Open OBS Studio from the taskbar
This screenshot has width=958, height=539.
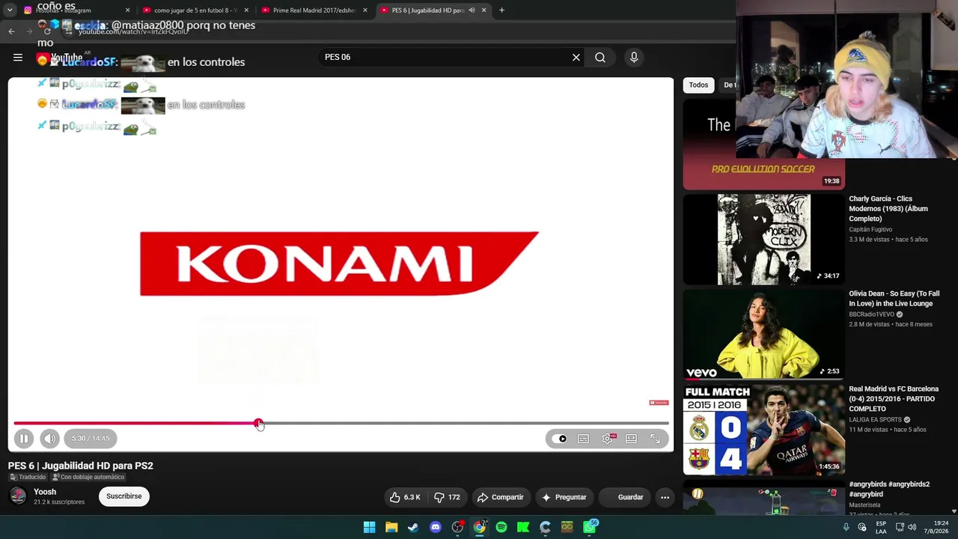tap(457, 527)
